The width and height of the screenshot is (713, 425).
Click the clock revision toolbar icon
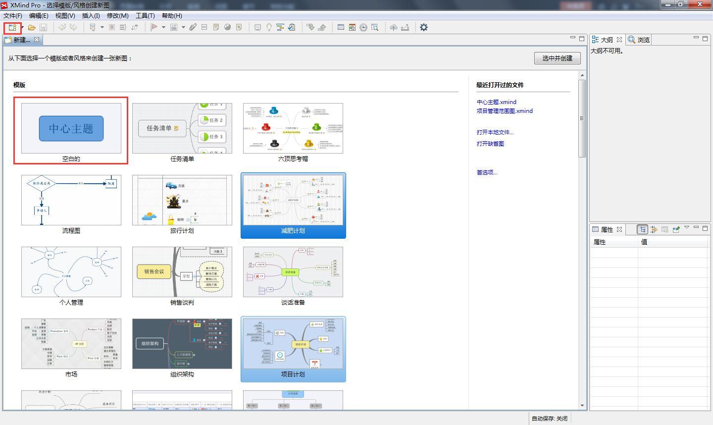coord(363,28)
